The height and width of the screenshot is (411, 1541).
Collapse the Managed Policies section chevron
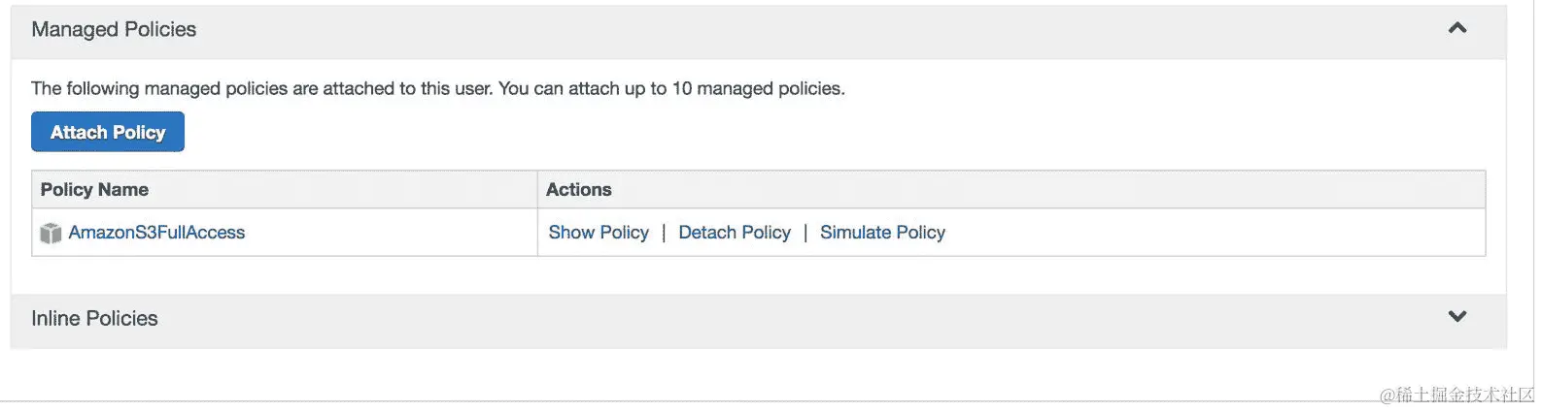1456,28
